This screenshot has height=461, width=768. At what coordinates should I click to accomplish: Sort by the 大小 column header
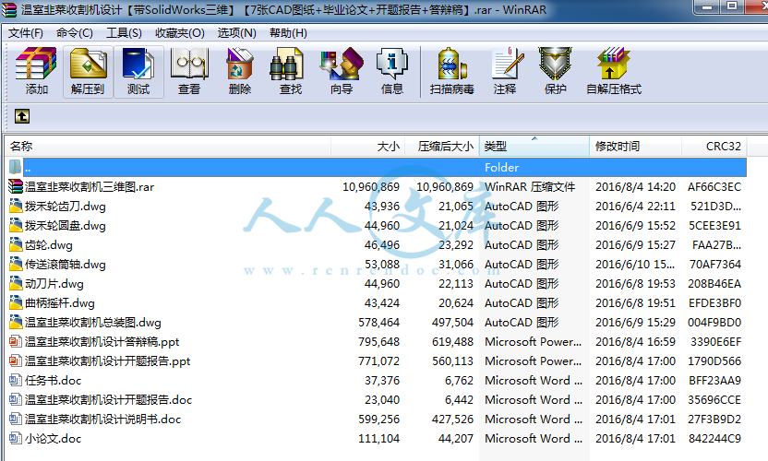pyautogui.click(x=367, y=147)
